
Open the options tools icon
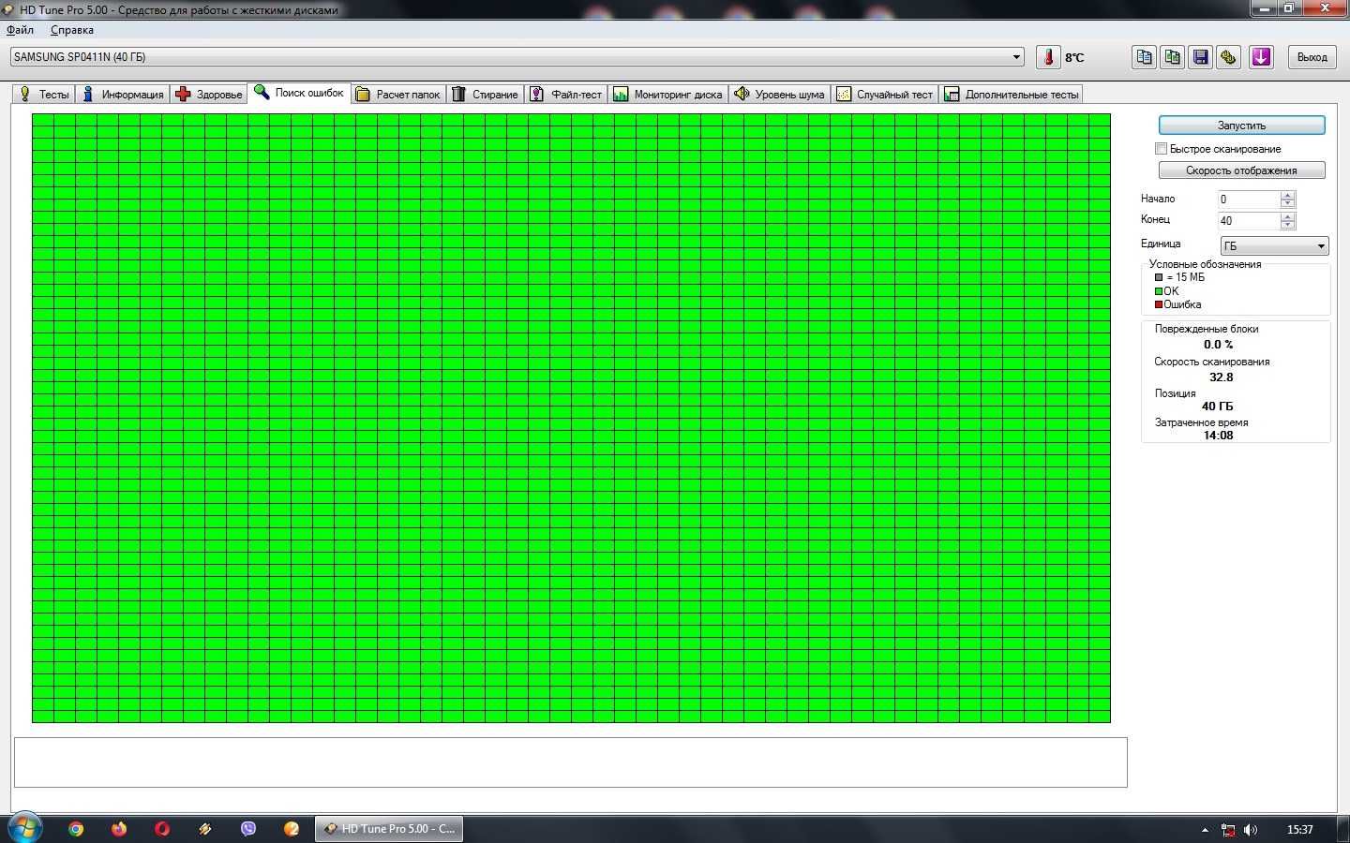1228,57
